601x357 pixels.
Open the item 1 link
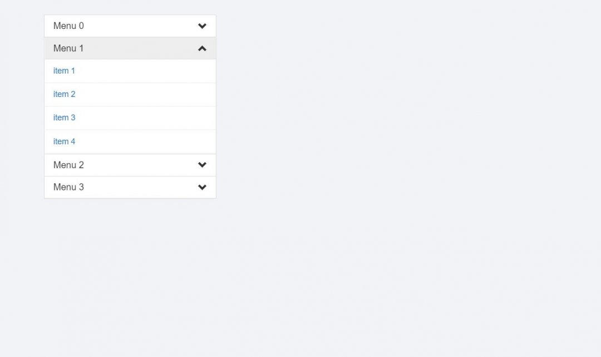64,71
